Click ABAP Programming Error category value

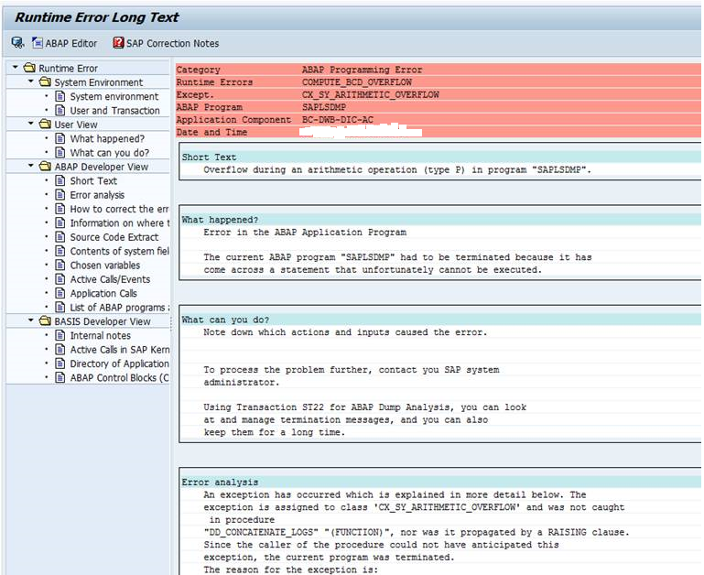coord(362,70)
